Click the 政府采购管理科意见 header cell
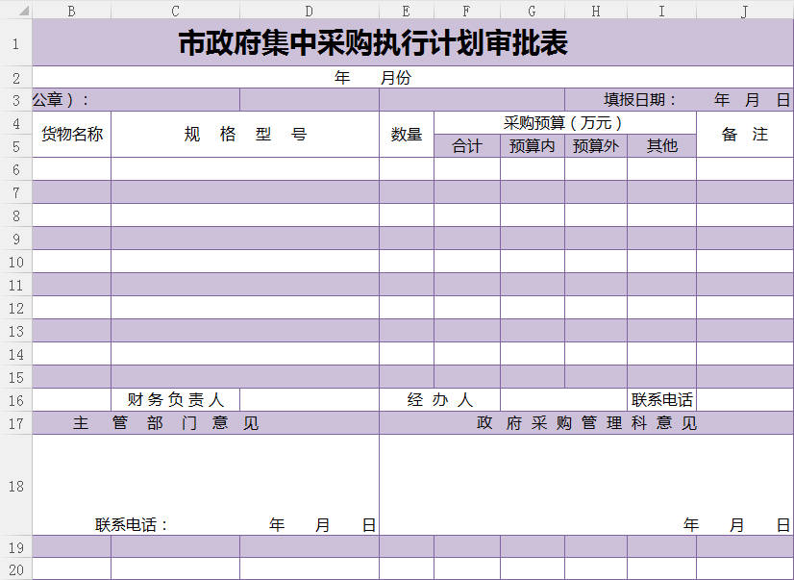Screen dimensions: 794x580 [586, 423]
